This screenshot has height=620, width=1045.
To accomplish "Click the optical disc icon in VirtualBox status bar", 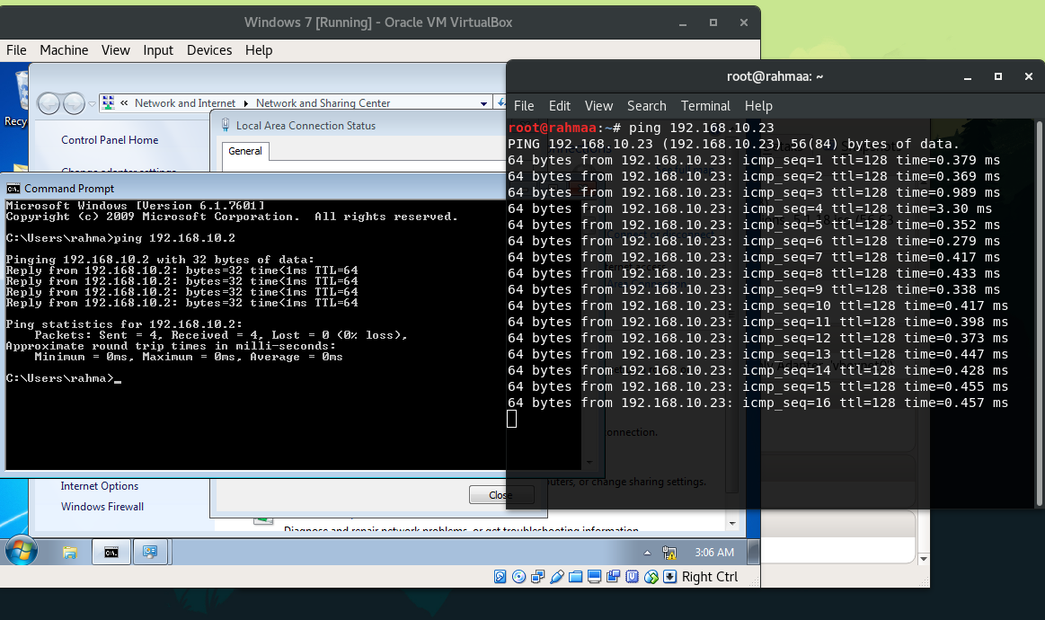I will pos(519,577).
